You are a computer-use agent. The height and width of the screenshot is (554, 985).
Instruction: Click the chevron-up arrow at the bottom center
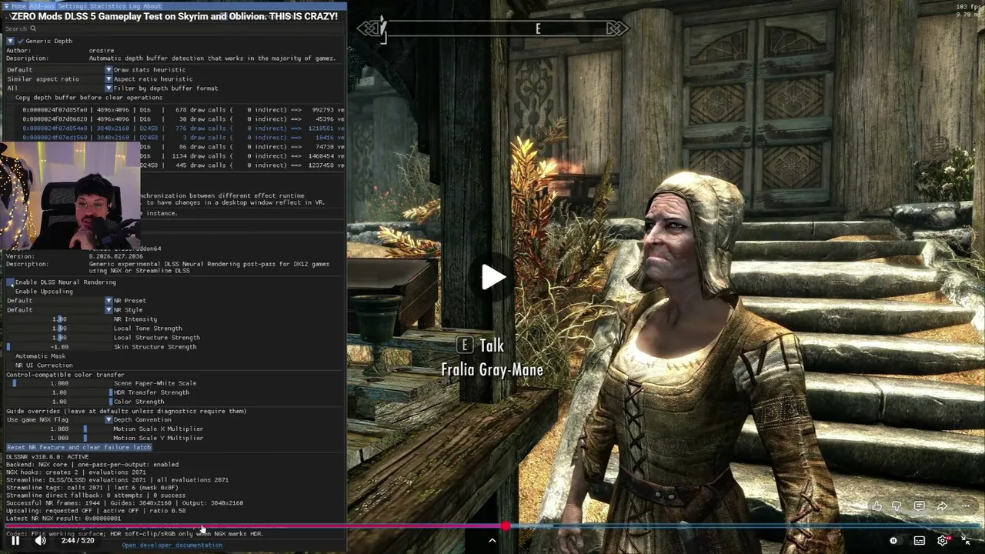tap(492, 540)
